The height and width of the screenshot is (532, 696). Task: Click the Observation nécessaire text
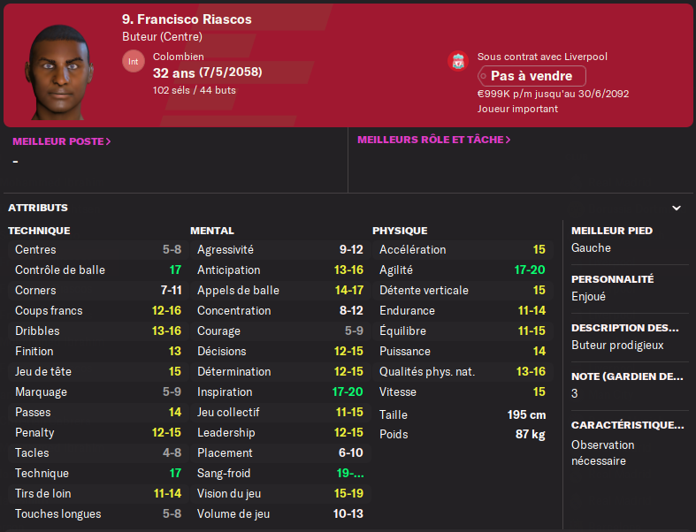click(x=602, y=452)
